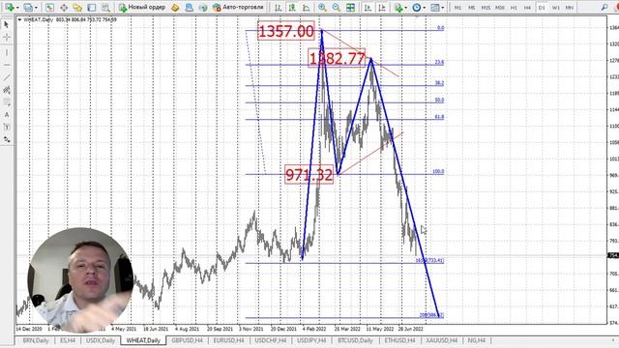Open the NG,H4 chart tab

[x=477, y=340]
